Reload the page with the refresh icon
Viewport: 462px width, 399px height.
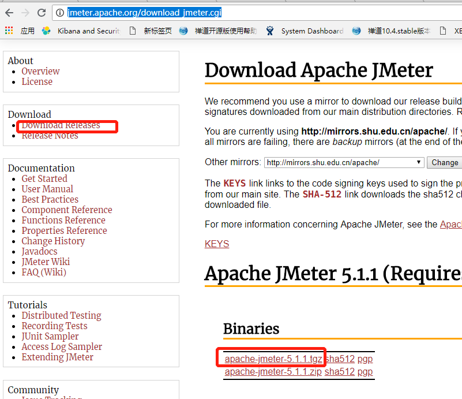click(42, 13)
